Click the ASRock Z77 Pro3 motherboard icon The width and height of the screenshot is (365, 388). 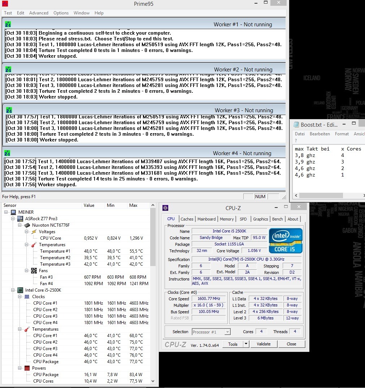click(20, 218)
